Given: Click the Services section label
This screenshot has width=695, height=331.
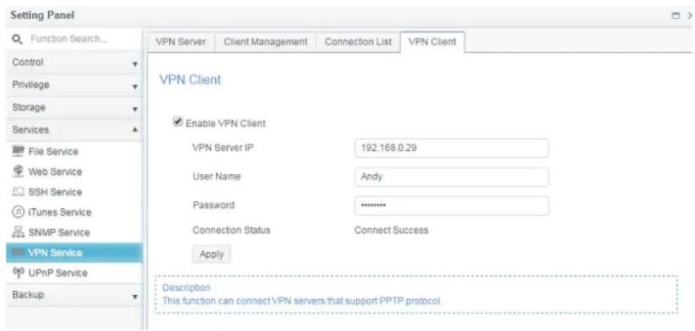Looking at the screenshot, I should (31, 130).
